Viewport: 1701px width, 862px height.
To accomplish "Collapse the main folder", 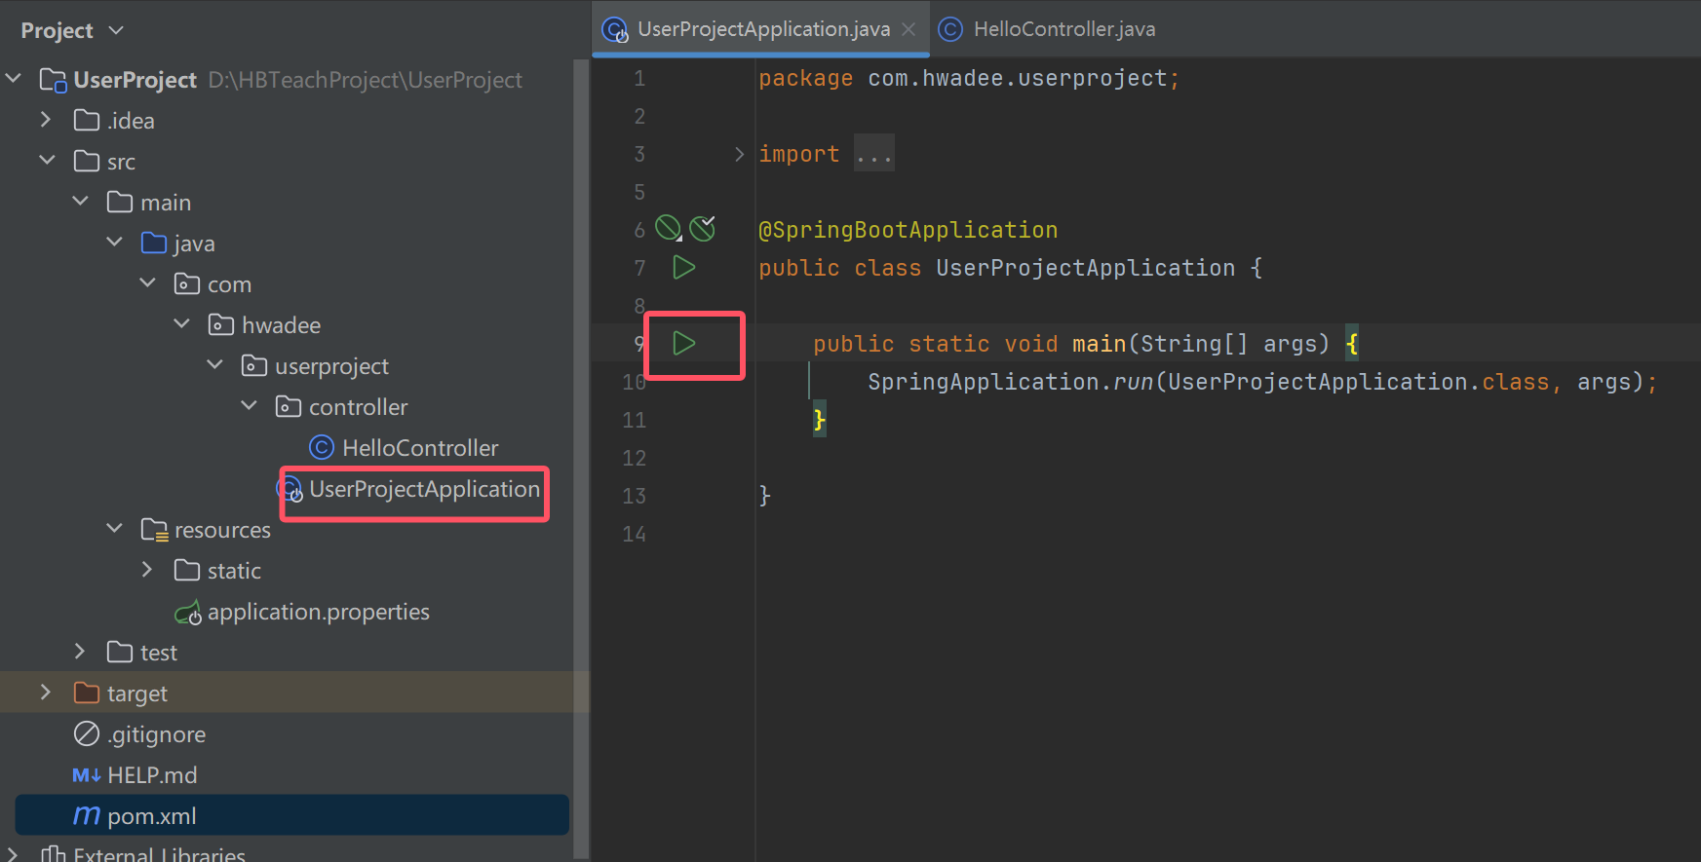I will 81,201.
